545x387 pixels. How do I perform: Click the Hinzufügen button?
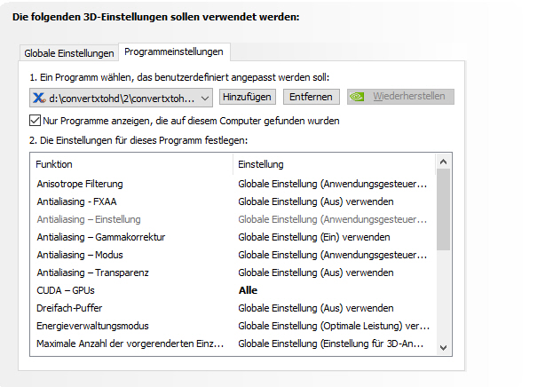pyautogui.click(x=247, y=97)
